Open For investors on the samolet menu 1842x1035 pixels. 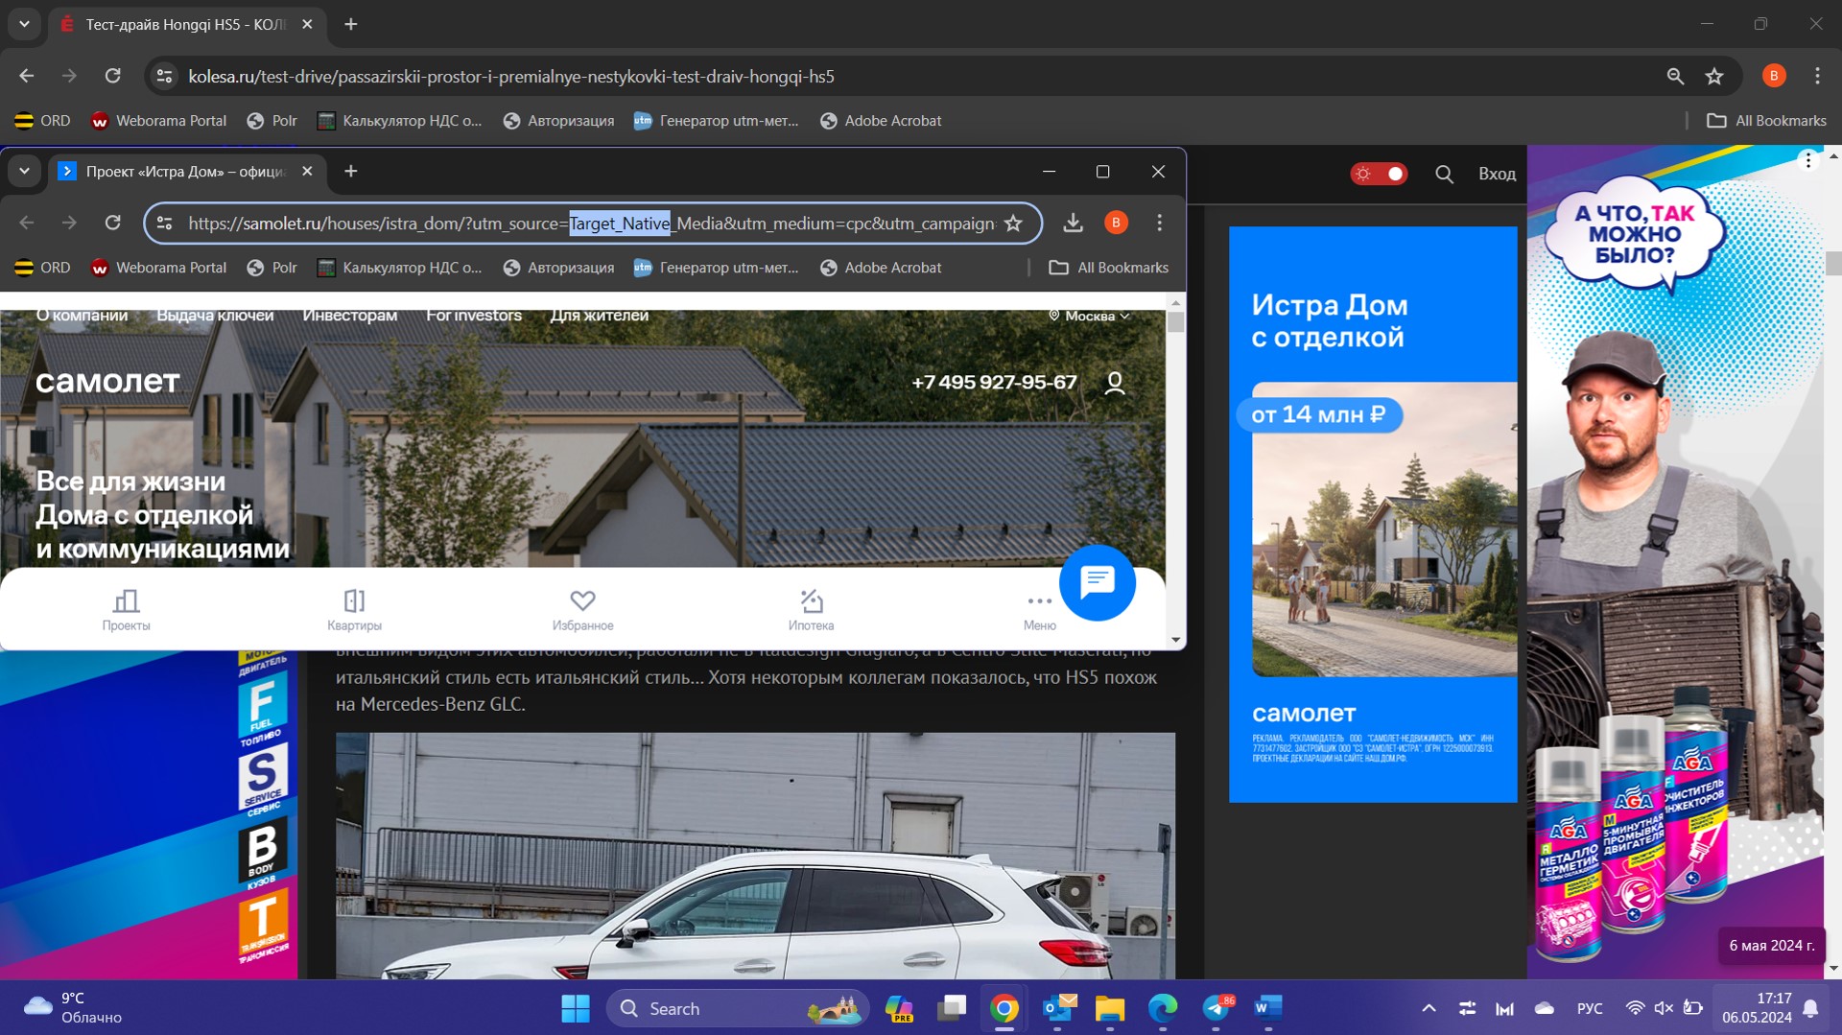474,316
